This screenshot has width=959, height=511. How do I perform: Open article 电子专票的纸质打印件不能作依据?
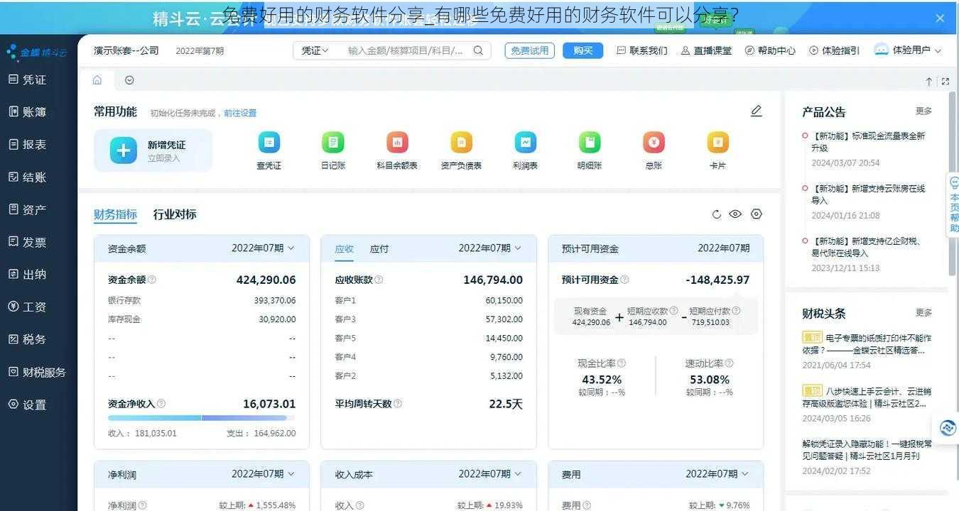(x=867, y=344)
